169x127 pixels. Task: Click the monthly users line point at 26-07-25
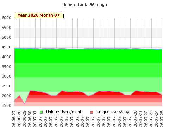point(162,49)
